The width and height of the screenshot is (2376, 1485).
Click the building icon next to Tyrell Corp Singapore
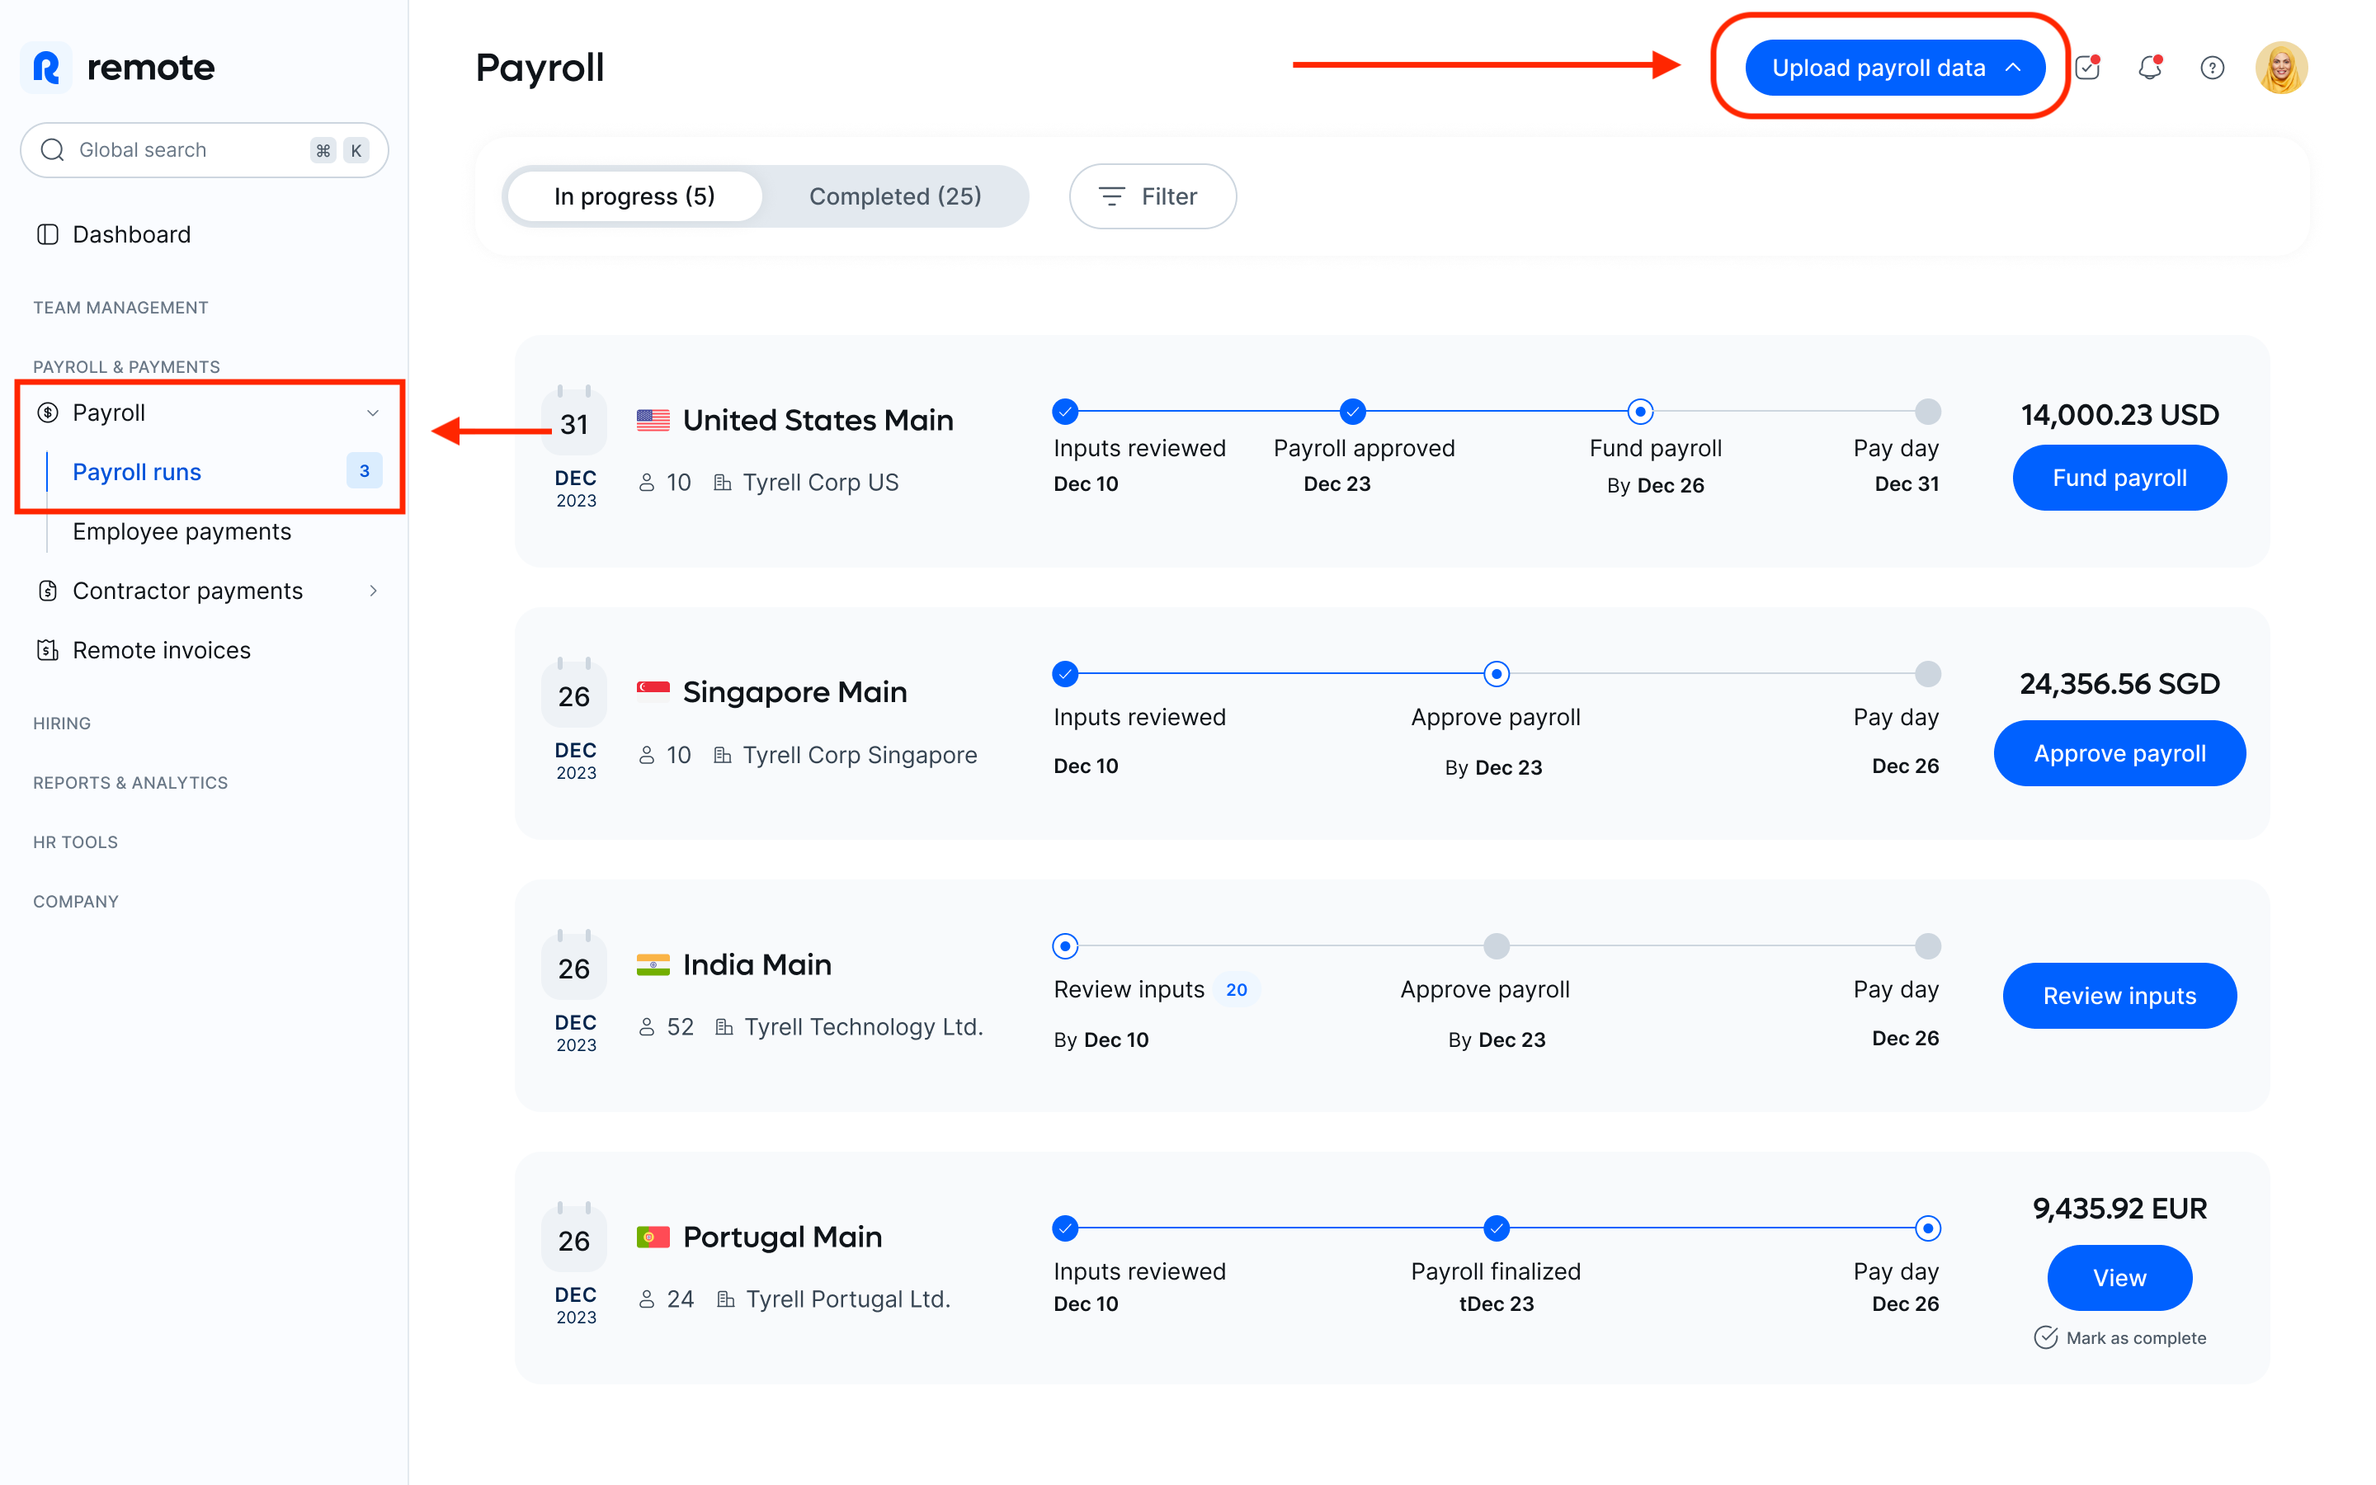(723, 755)
